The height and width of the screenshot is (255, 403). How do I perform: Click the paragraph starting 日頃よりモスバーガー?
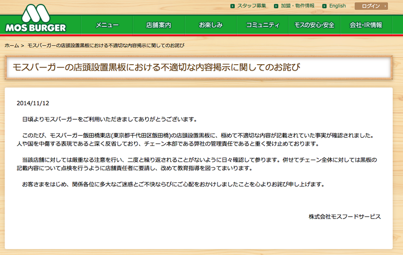[x=110, y=119]
